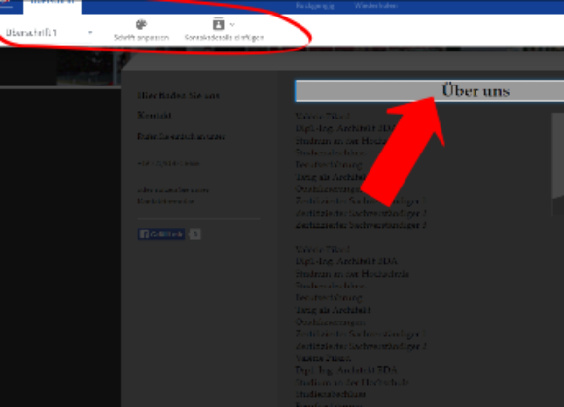This screenshot has width=564, height=407.
Task: Click the Facebook like count badge
Action: [x=194, y=234]
